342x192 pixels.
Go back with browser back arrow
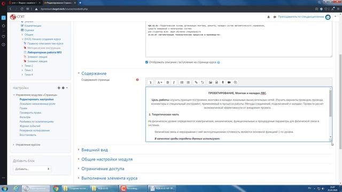pyautogui.click(x=10, y=9)
